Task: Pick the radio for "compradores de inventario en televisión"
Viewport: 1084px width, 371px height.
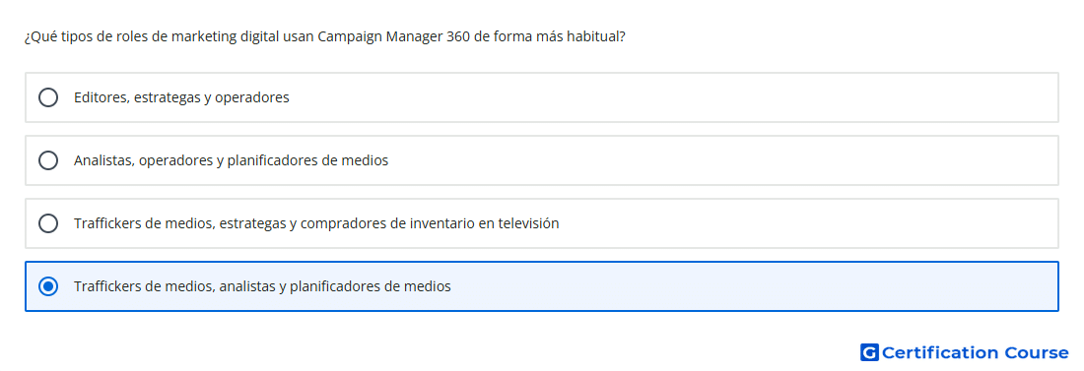Action: point(48,223)
